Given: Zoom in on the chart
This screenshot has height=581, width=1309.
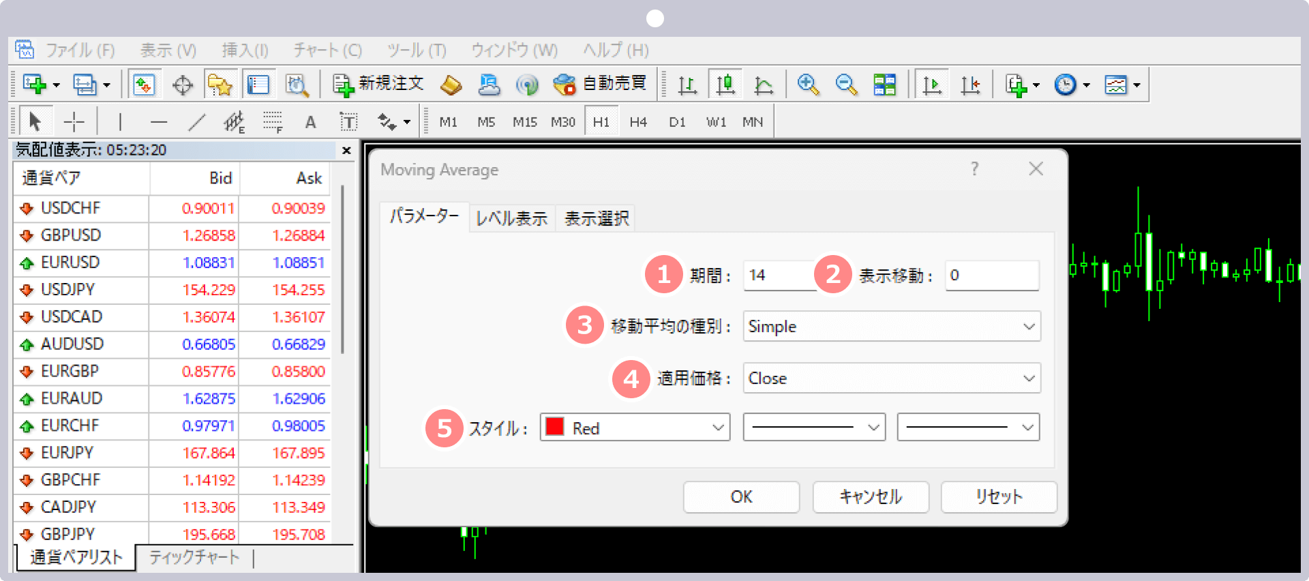Looking at the screenshot, I should (x=808, y=85).
